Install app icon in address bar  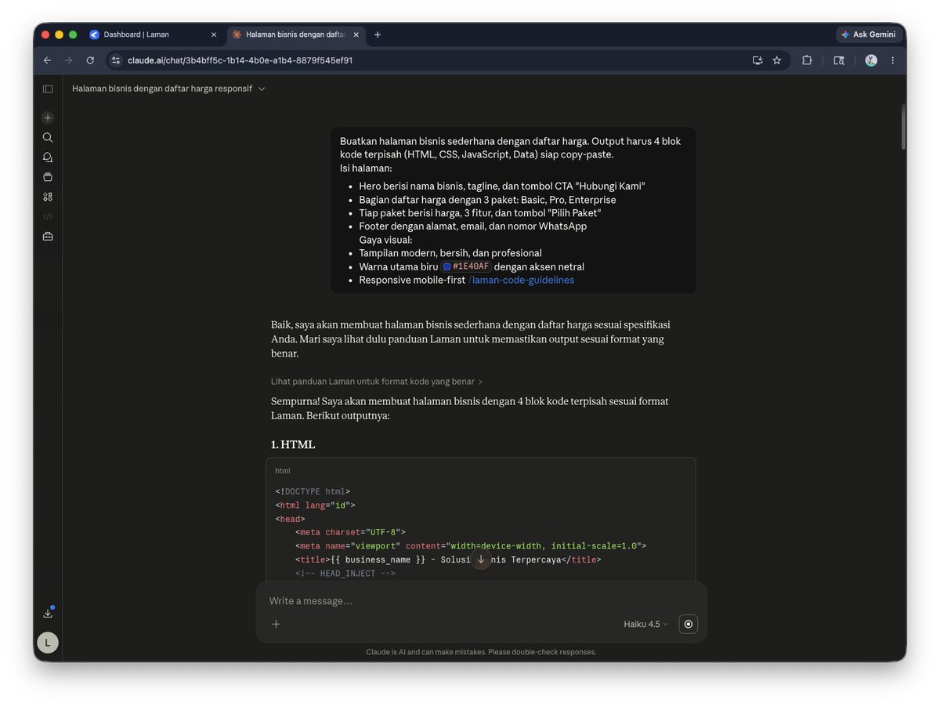(x=757, y=60)
